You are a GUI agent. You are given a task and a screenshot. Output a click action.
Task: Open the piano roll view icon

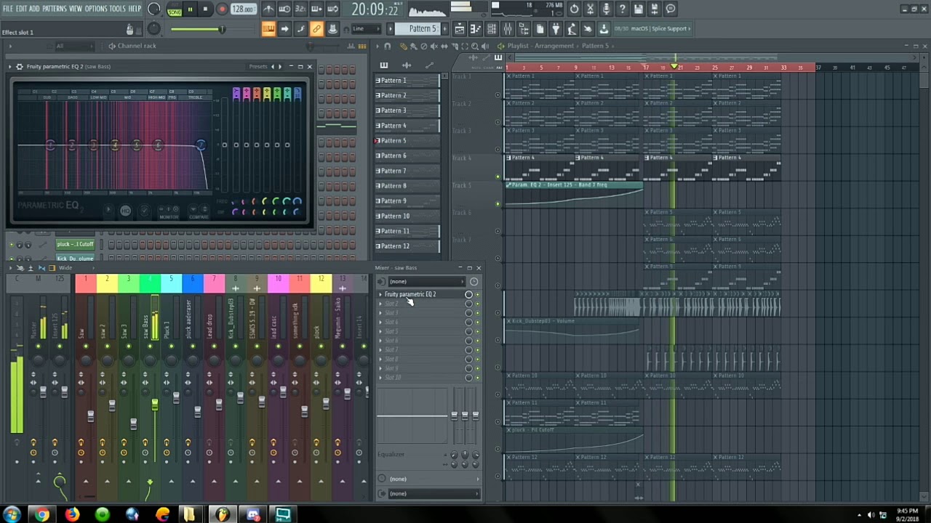click(476, 29)
